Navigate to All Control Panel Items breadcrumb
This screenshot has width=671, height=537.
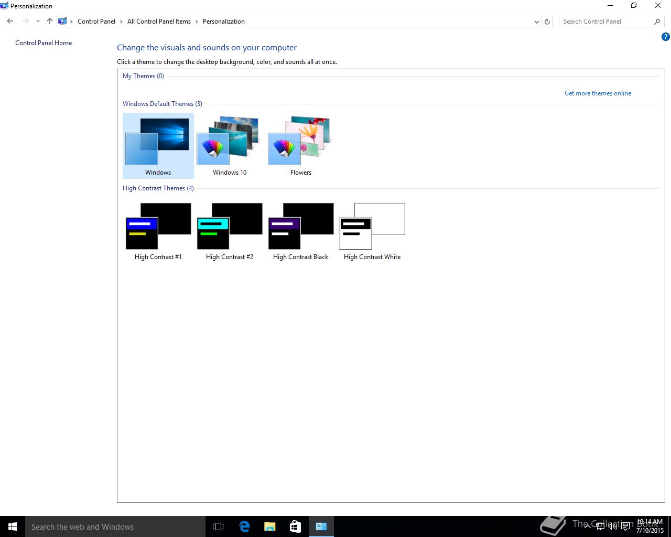(x=159, y=22)
